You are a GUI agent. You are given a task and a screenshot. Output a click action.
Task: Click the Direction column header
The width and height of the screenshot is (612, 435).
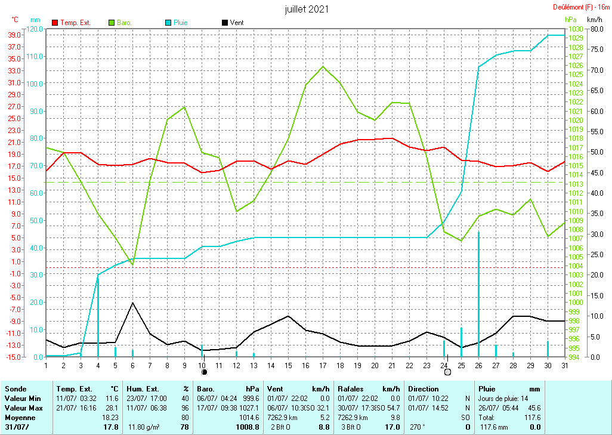[424, 388]
